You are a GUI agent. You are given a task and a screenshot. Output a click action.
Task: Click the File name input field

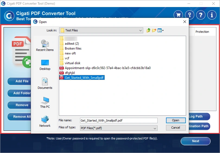[119, 121]
